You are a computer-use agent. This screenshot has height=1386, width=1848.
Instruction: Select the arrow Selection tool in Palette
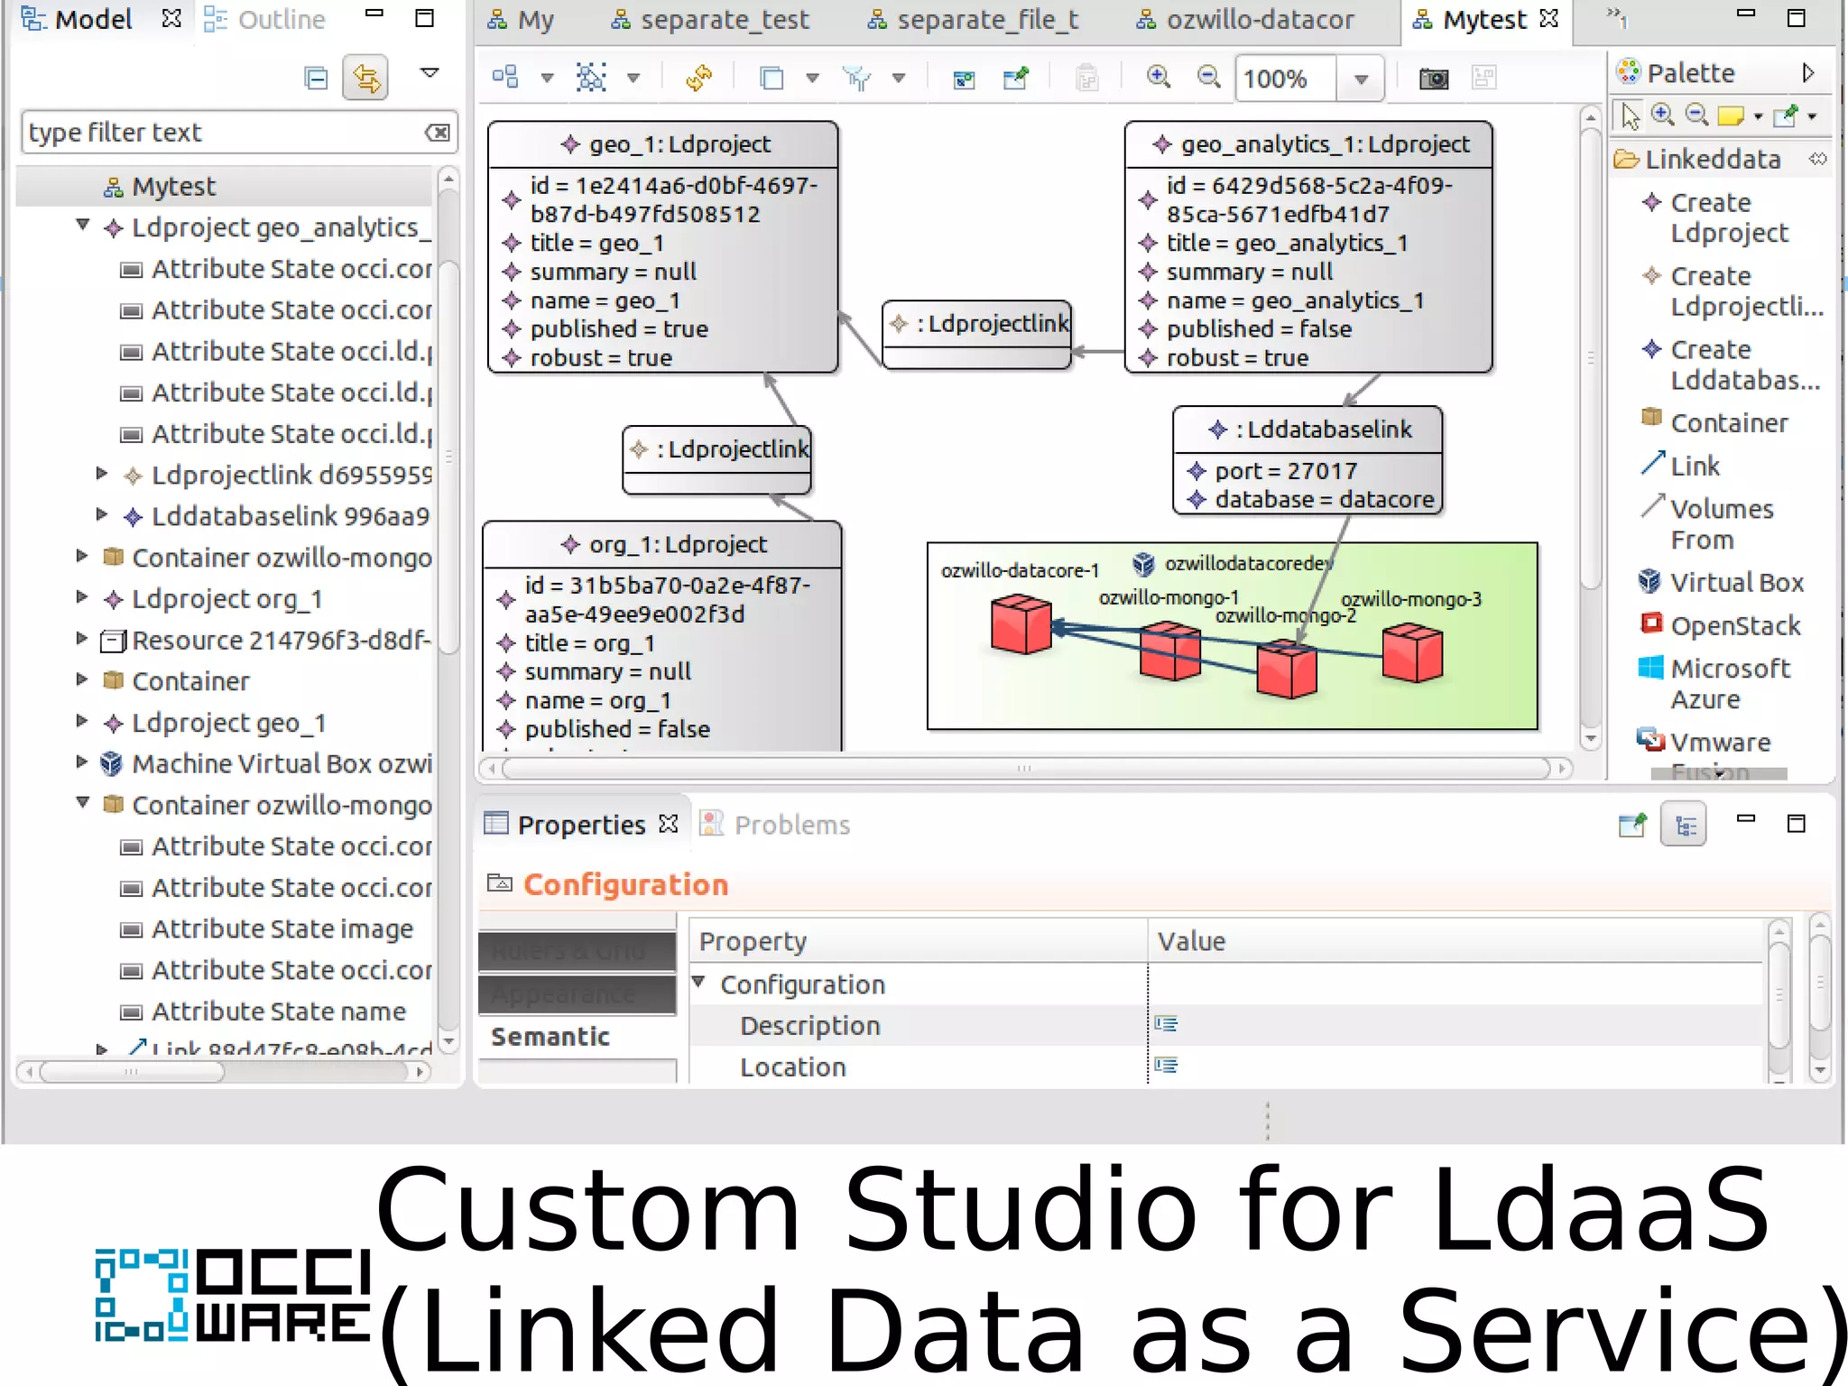[1630, 115]
